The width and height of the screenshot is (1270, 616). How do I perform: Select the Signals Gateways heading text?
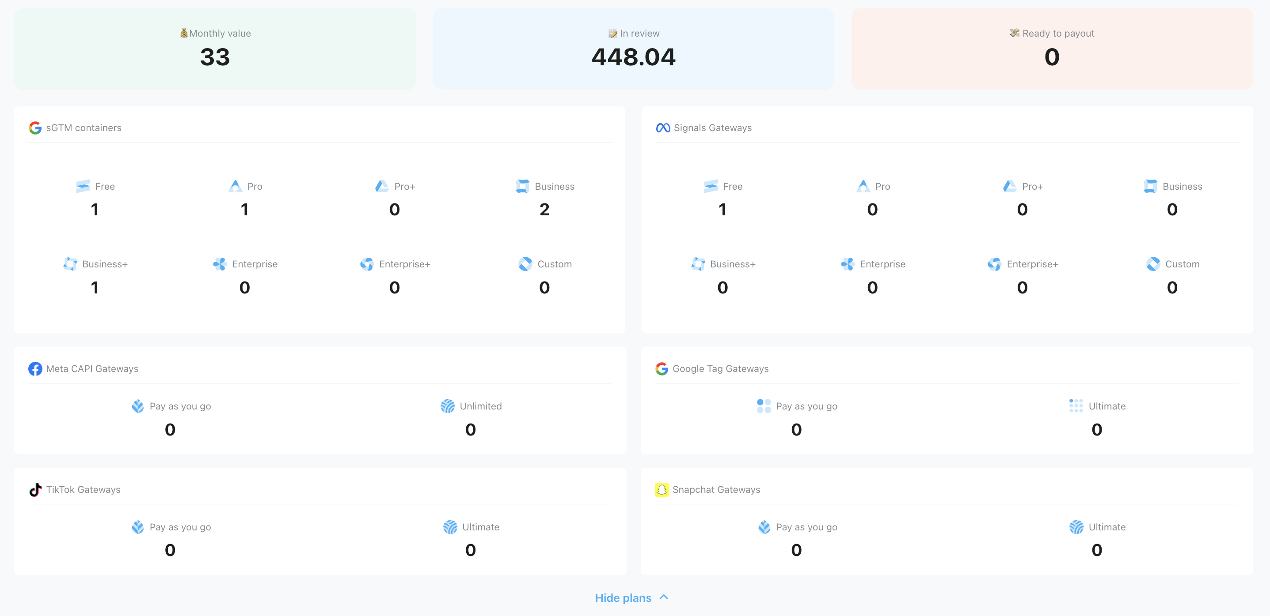point(712,128)
